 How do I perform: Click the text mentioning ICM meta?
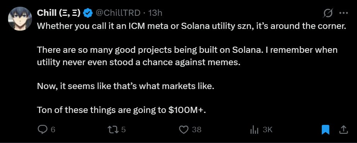click(x=191, y=26)
